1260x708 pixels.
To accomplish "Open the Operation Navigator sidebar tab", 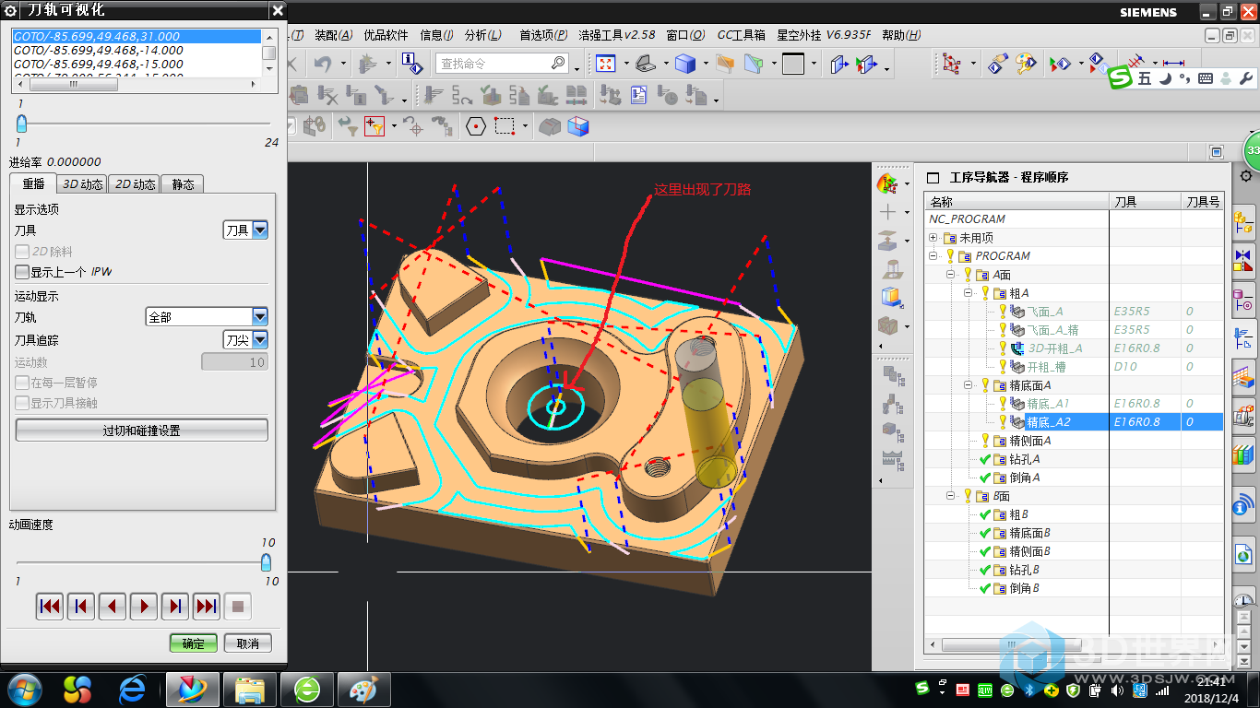I will click(x=1243, y=336).
